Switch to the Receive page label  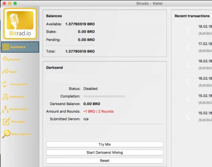coord(15,59)
